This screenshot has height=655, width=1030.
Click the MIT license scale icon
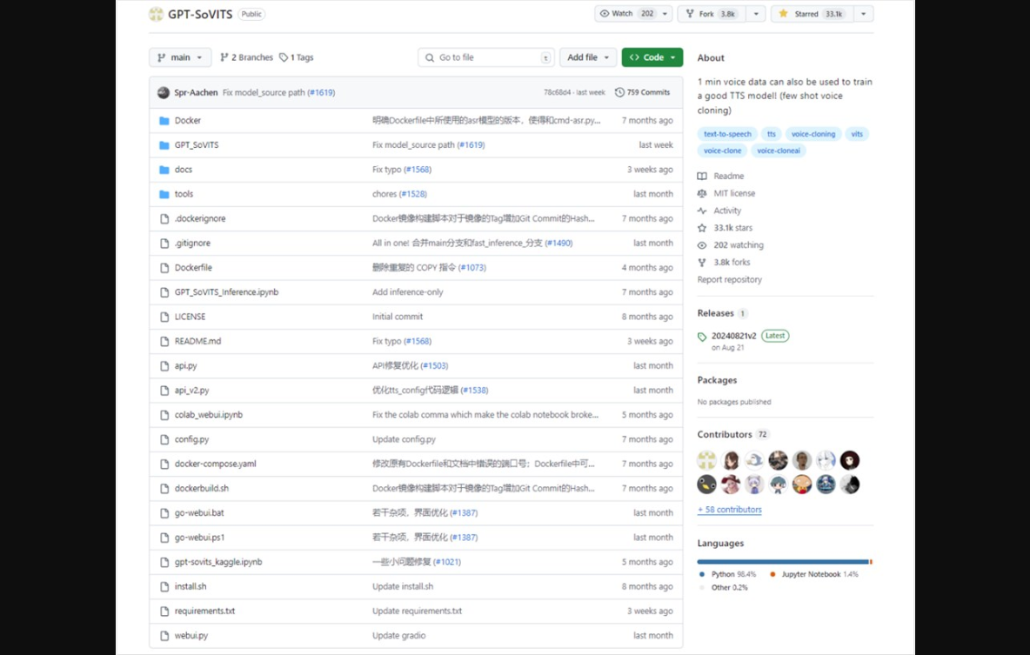click(702, 193)
